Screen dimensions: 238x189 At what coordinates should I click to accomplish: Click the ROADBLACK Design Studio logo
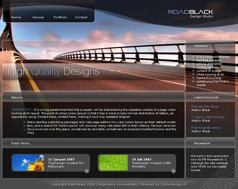[x=191, y=14]
